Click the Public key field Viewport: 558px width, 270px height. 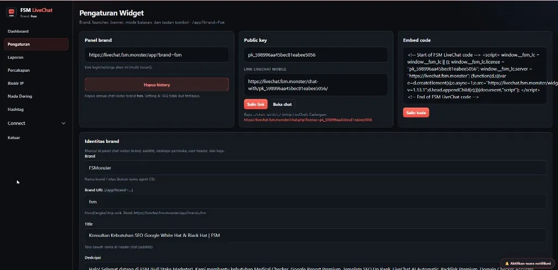(x=316, y=55)
